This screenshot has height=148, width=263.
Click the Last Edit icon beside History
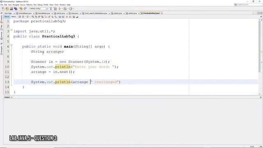[19, 17]
